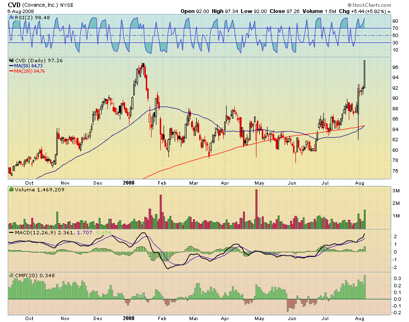
Task: Click the blue 1.707 MACD signal value
Action: 85,232
